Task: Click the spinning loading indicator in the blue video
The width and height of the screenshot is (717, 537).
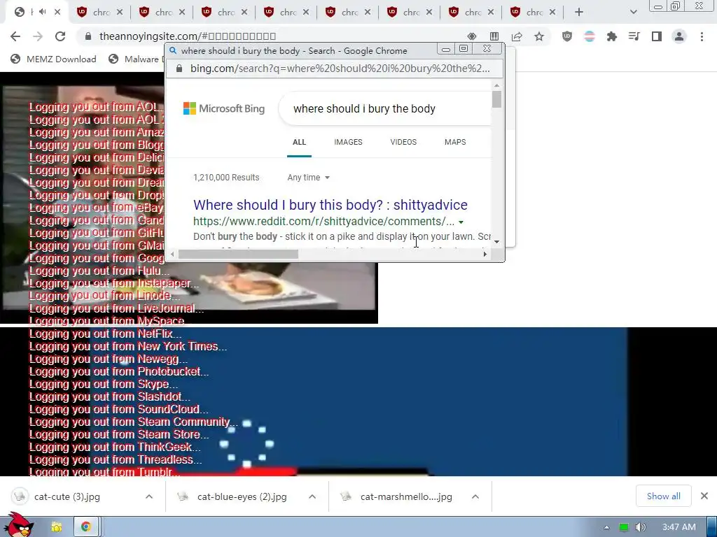Action: pyautogui.click(x=246, y=443)
